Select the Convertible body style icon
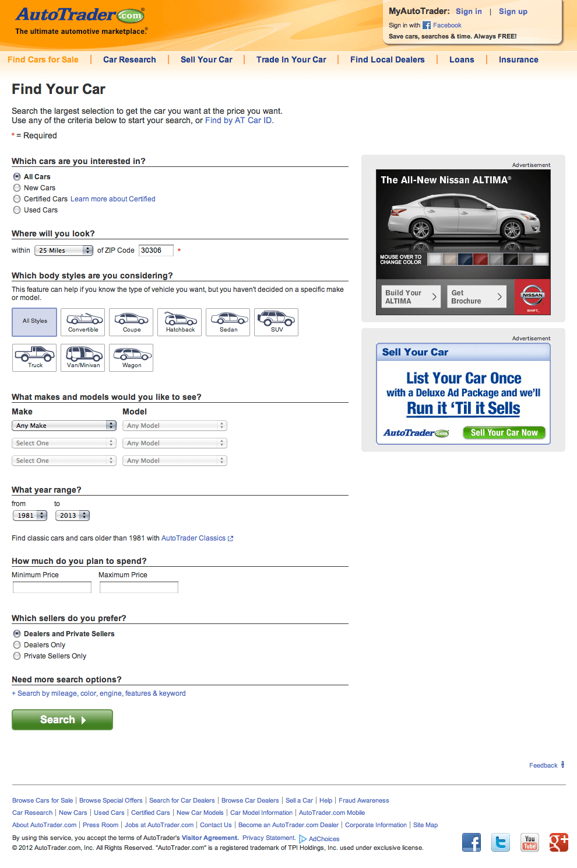Viewport: 577px width, 868px height. point(83,322)
